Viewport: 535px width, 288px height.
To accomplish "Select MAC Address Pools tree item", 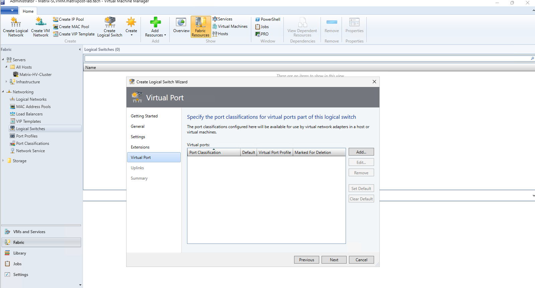I will pos(30,107).
